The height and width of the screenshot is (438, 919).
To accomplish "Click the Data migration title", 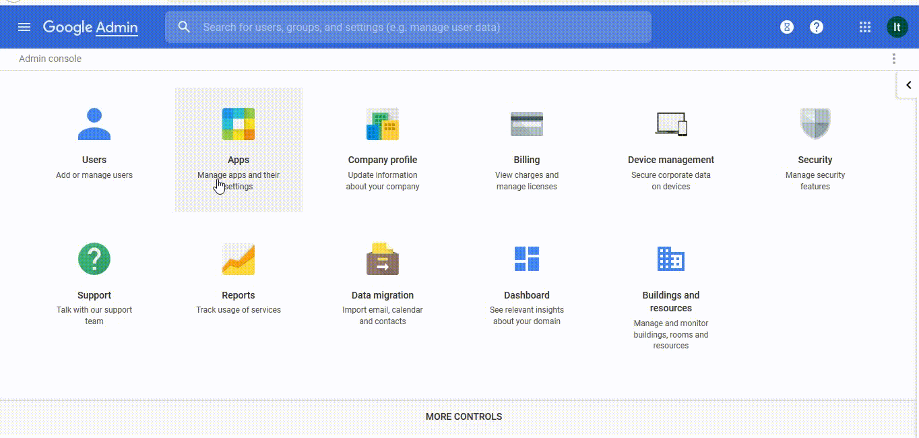I will click(x=383, y=295).
